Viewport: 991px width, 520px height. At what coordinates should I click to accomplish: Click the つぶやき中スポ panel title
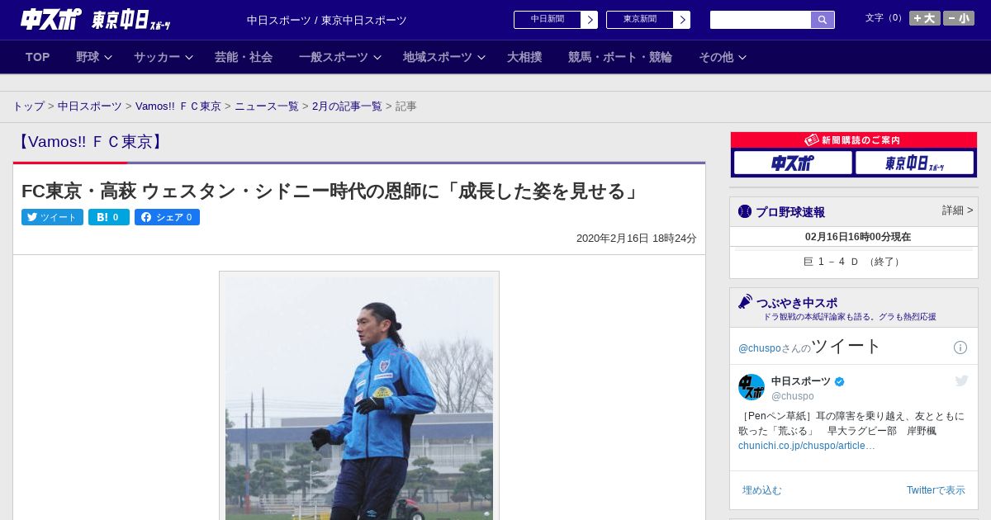[797, 303]
